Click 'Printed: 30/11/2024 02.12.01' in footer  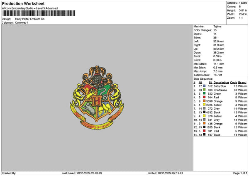165,173
